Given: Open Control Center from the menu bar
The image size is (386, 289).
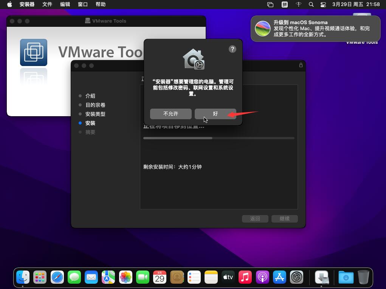Looking at the screenshot, I should coord(323,5).
